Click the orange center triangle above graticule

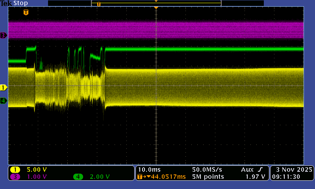156,7
